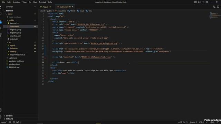221x124 pixels.
Task: Toggle the primary side bar layout icon
Action: (195, 2)
